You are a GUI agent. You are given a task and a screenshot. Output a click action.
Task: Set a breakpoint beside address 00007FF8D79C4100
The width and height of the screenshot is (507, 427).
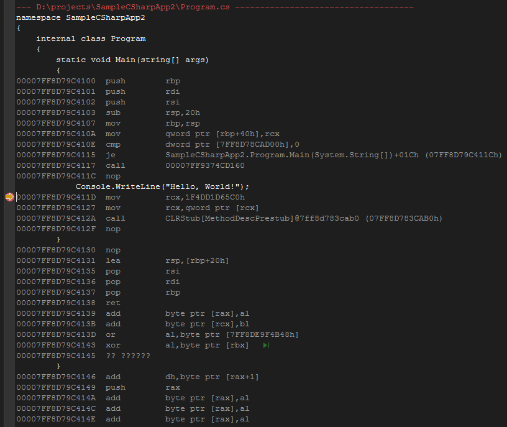click(x=9, y=81)
